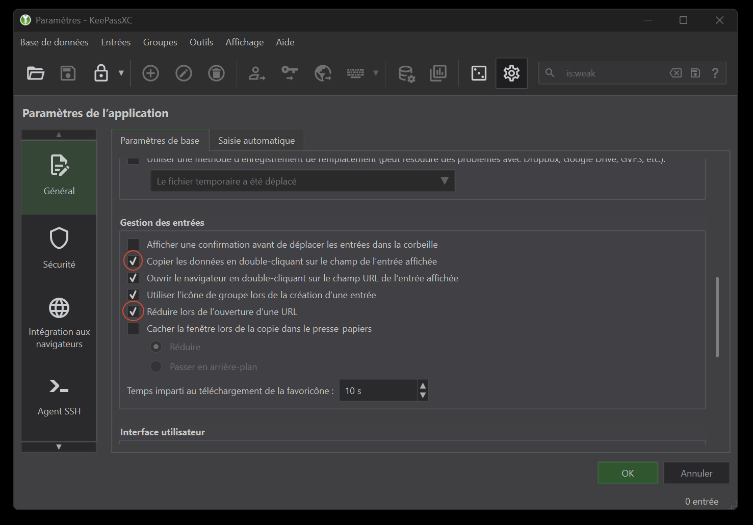The image size is (753, 525).
Task: Click the save database toolbar icon
Action: [68, 73]
